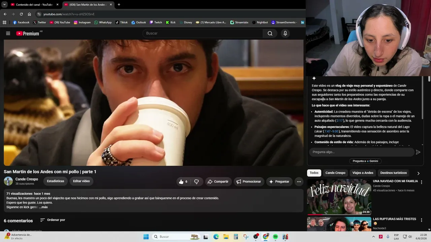Open the Facebook bookmark

21,23
